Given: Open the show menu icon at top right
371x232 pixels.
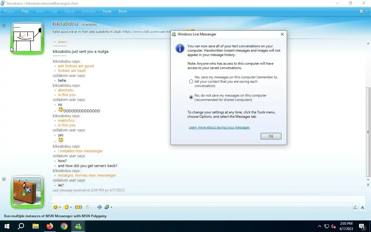Looking at the screenshot, I should pyautogui.click(x=362, y=11).
